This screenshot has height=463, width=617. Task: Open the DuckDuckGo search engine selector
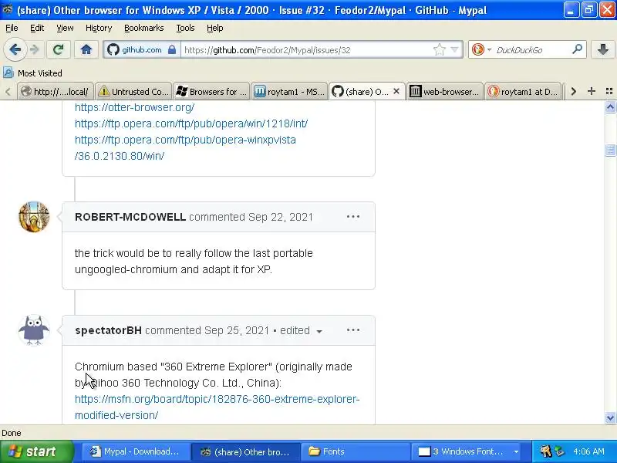[480, 49]
